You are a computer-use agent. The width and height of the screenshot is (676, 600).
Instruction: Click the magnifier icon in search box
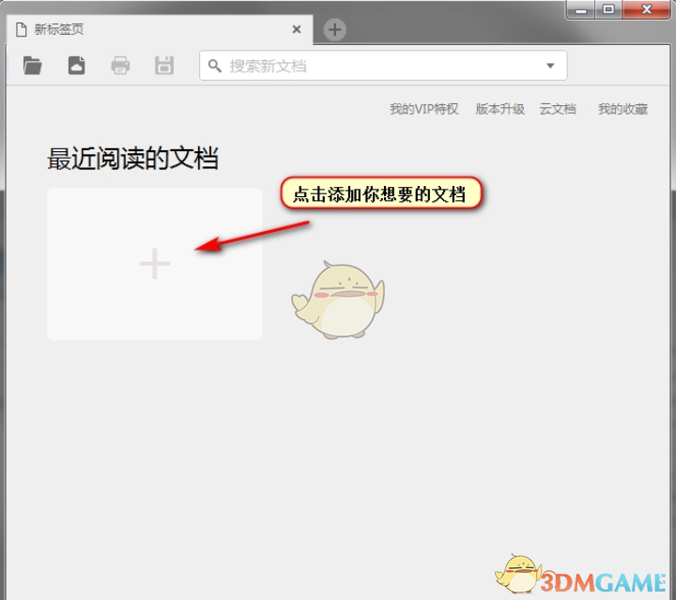click(x=215, y=66)
